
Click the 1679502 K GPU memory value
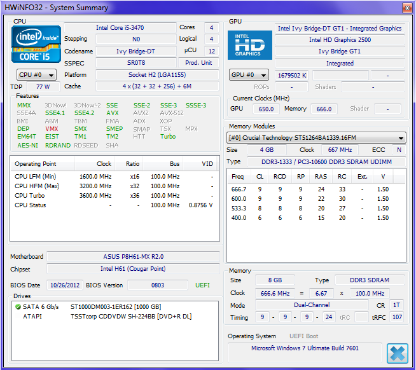pos(292,76)
